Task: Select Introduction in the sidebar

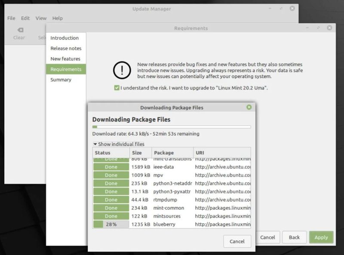Action: point(65,38)
